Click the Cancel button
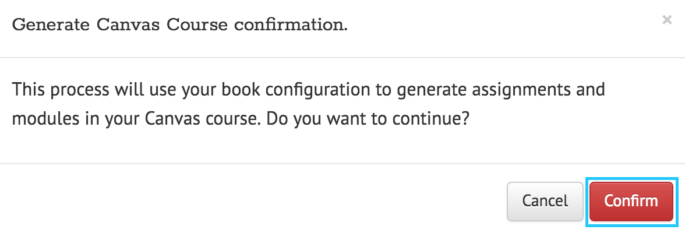This screenshot has height=233, width=685. pyautogui.click(x=545, y=202)
